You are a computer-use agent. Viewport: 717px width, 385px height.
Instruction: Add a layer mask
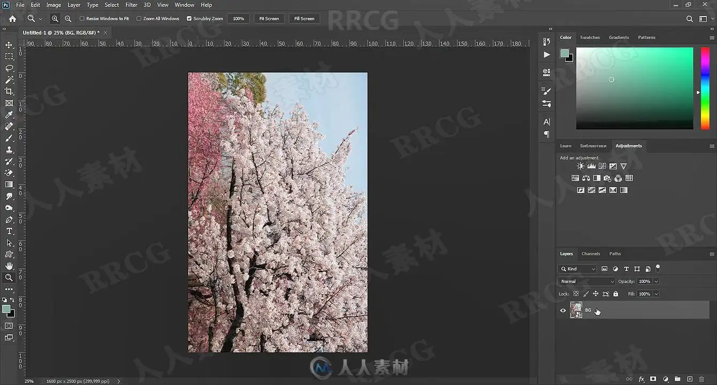pyautogui.click(x=653, y=379)
